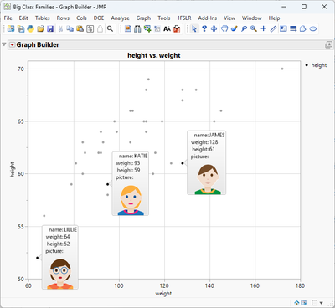Open the 1FSLR menu
This screenshot has height=308, width=335.
tap(184, 18)
